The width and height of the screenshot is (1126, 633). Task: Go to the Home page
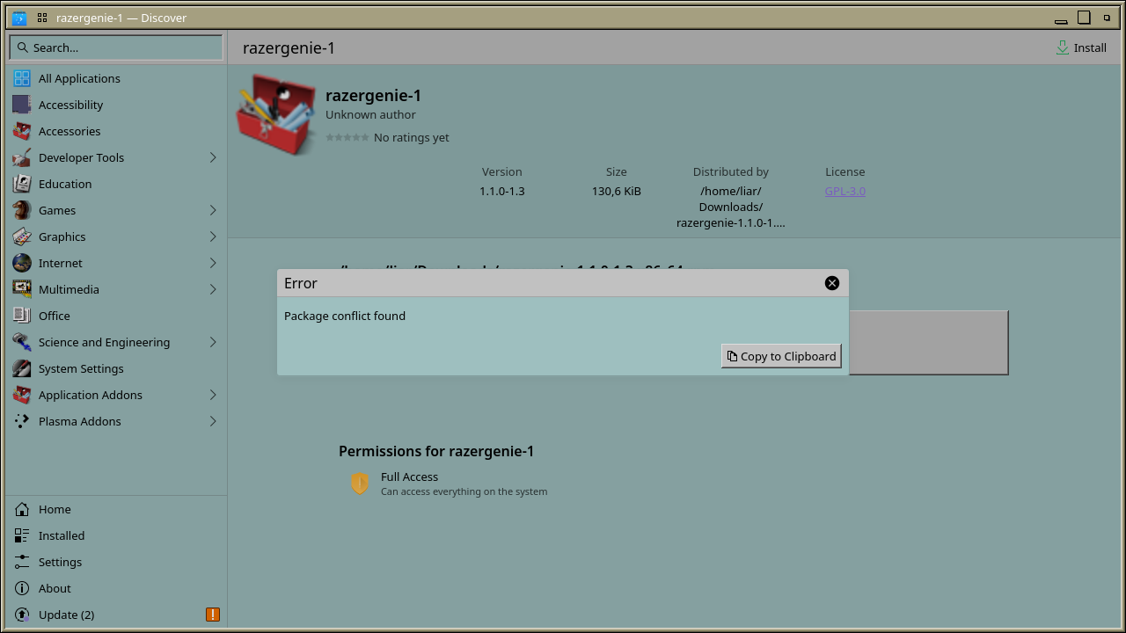116,509
